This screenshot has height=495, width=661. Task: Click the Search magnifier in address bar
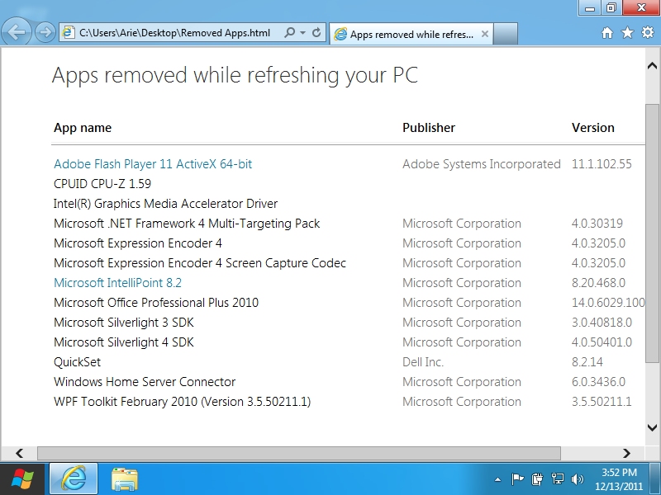pos(290,32)
